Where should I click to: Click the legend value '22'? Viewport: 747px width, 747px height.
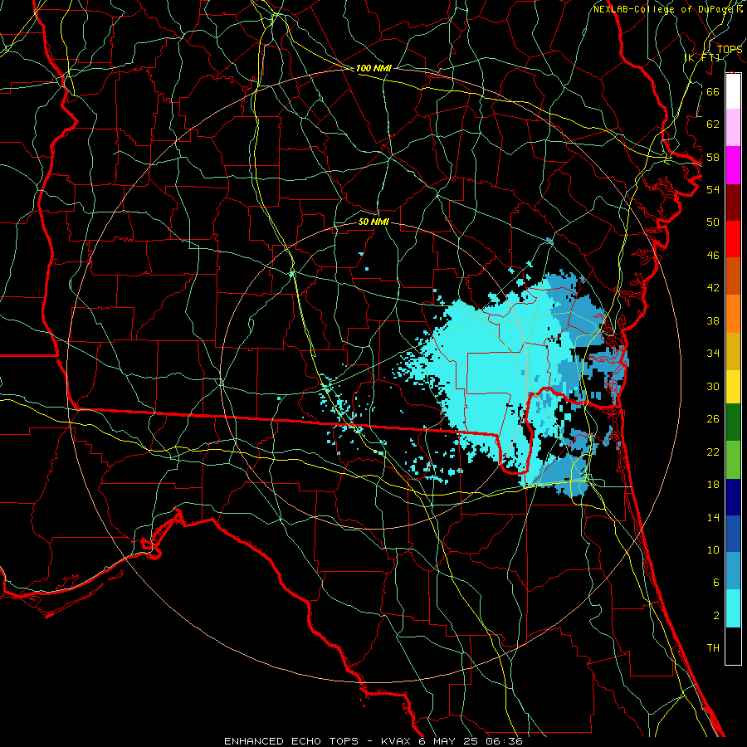(713, 452)
